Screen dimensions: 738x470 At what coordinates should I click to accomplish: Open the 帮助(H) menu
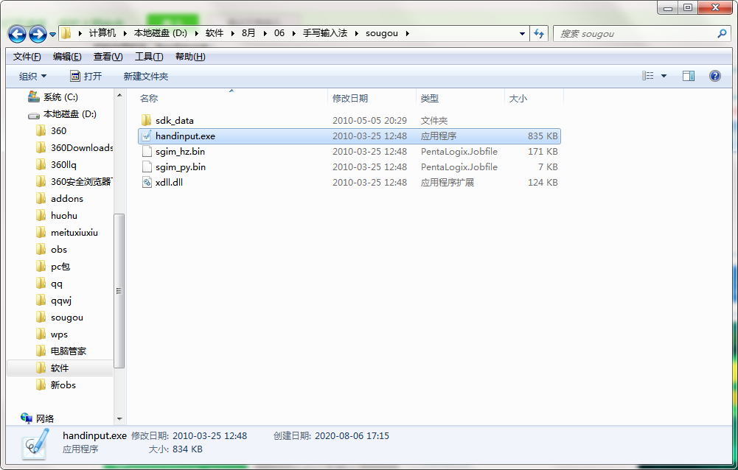[190, 57]
